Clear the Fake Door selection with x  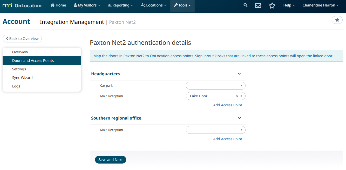tap(237, 96)
